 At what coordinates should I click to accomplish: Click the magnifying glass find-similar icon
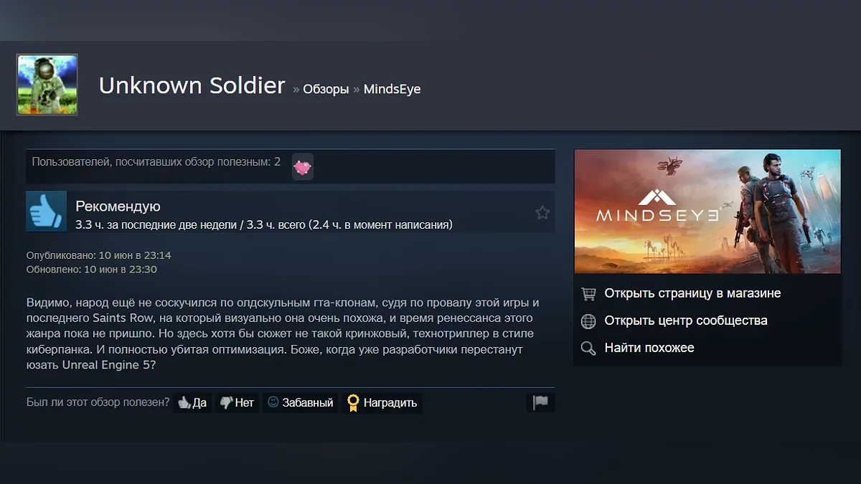[x=588, y=348]
